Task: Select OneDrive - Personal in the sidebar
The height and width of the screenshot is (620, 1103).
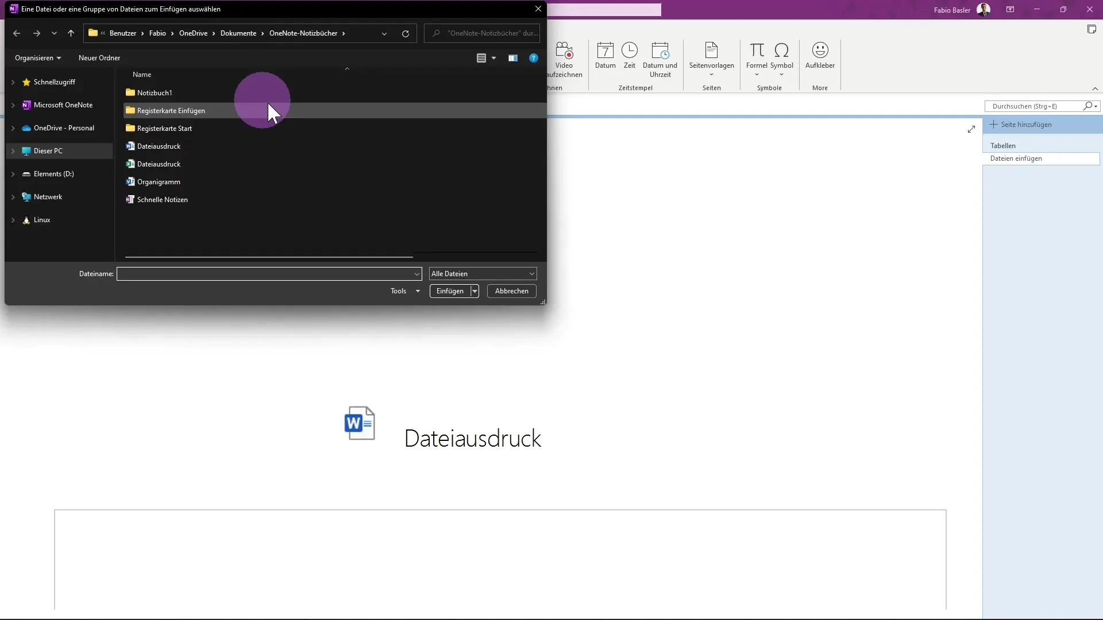Action: (x=64, y=128)
